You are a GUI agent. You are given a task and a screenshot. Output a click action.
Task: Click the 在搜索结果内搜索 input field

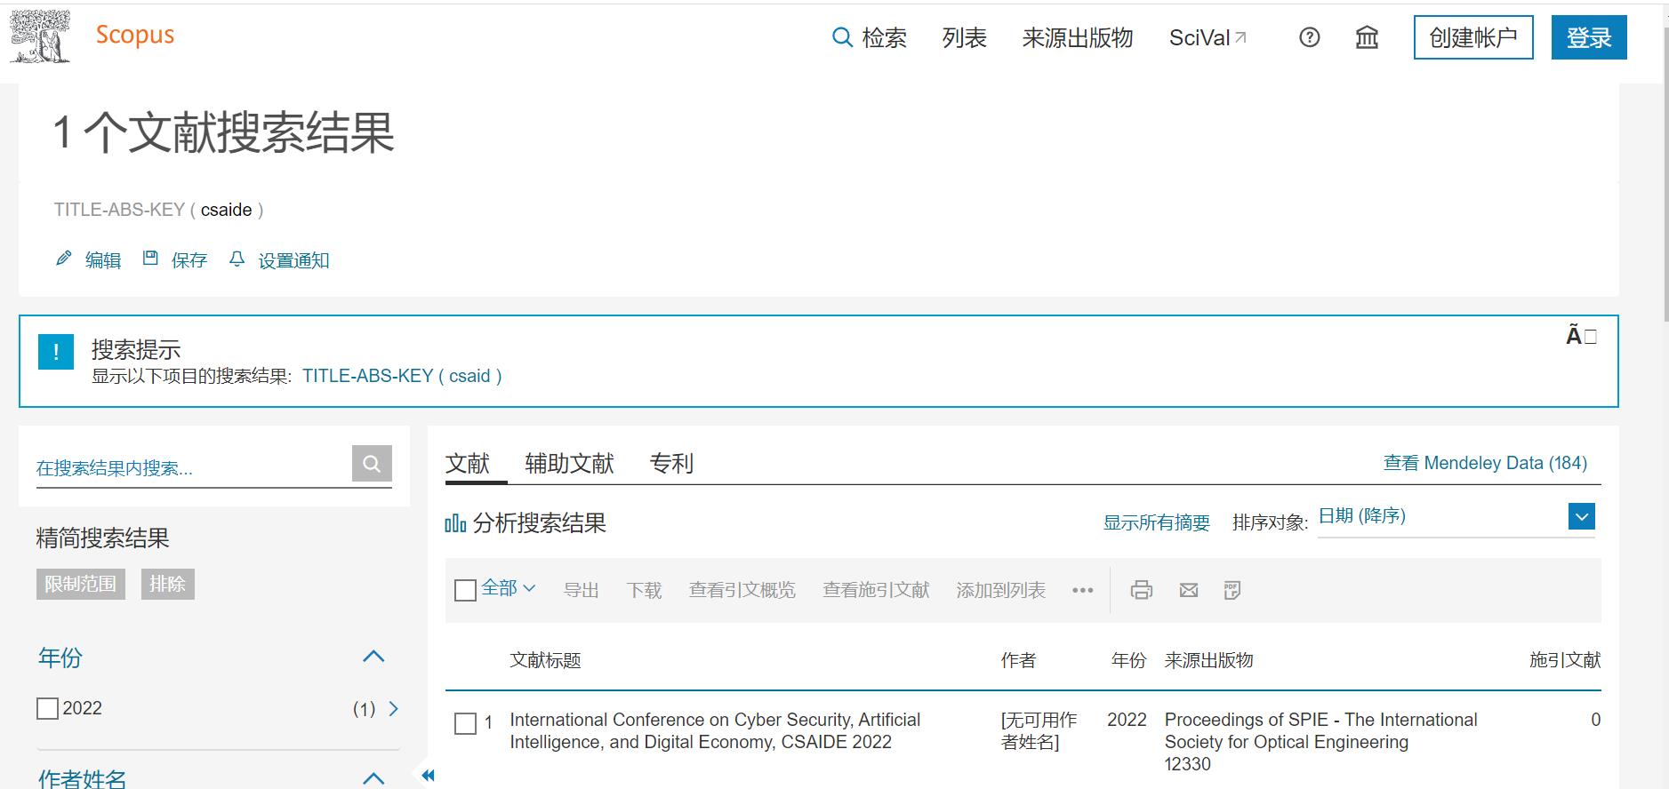click(191, 467)
